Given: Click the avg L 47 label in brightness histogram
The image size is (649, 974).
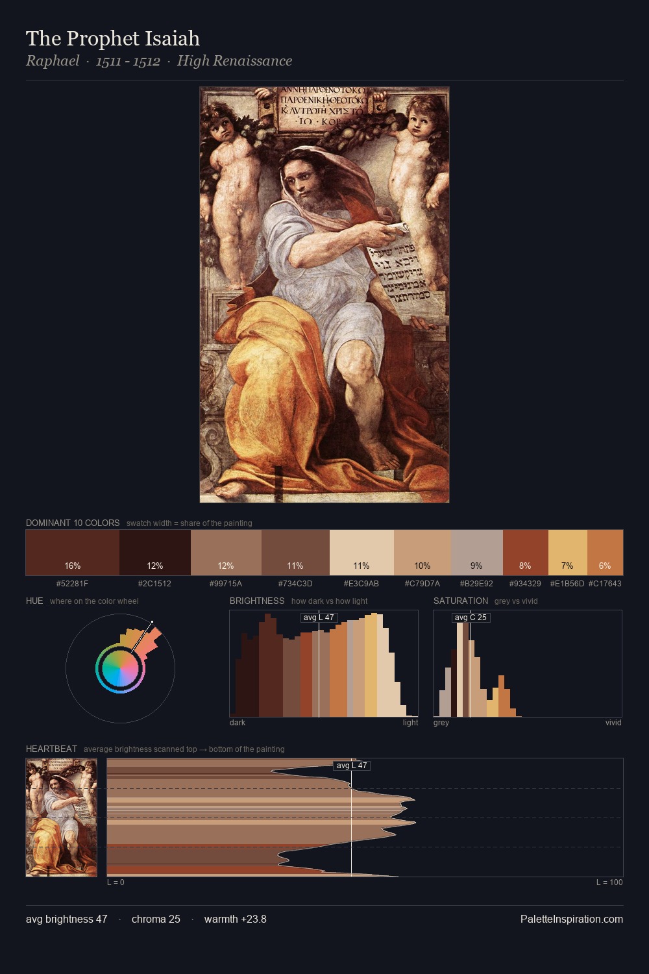Looking at the screenshot, I should tap(319, 618).
